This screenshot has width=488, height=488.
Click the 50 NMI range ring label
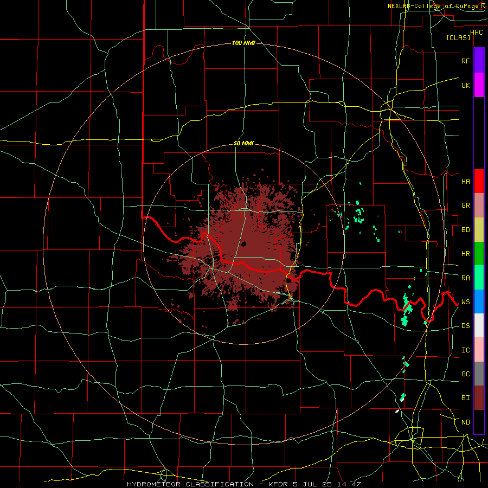pyautogui.click(x=243, y=144)
